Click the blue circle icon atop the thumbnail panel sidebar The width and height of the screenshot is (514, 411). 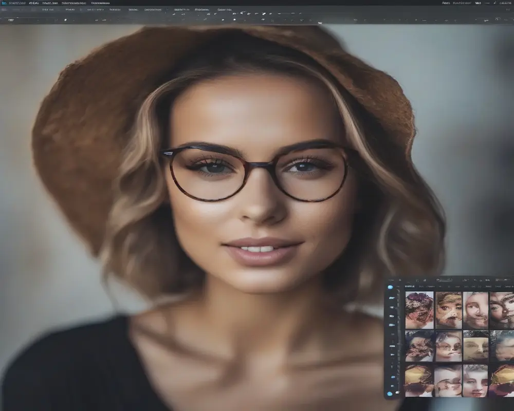[x=390, y=287]
